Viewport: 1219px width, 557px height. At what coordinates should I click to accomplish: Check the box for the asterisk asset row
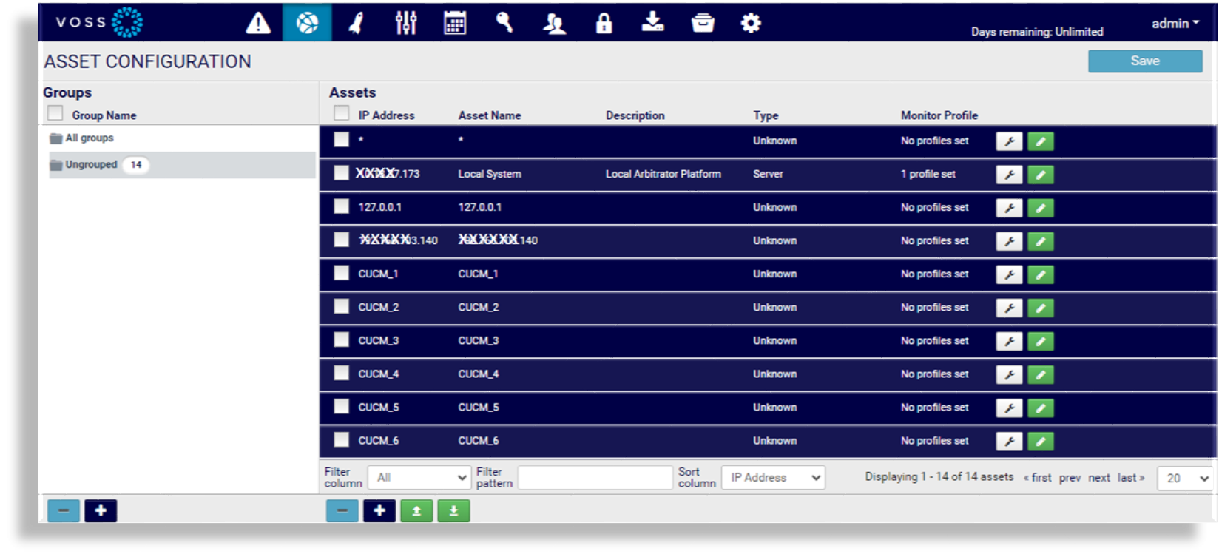[x=341, y=139]
